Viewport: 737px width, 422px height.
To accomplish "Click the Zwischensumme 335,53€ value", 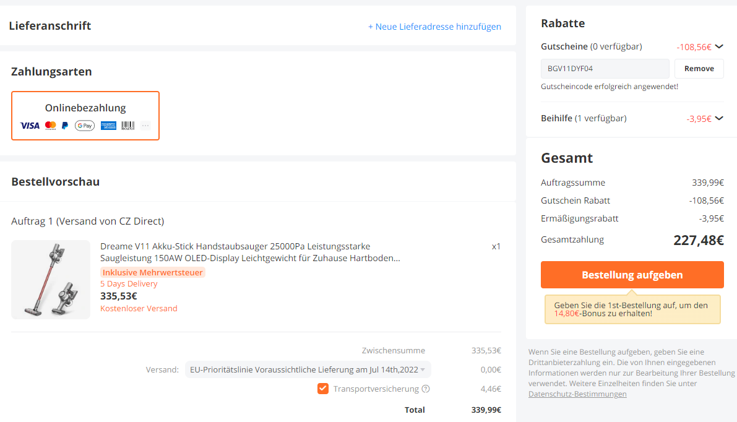I will [x=486, y=351].
